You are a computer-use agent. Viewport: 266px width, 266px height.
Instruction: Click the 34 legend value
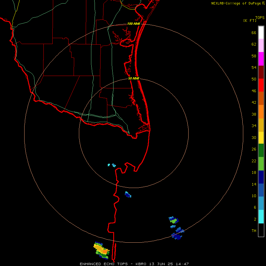point(254,126)
